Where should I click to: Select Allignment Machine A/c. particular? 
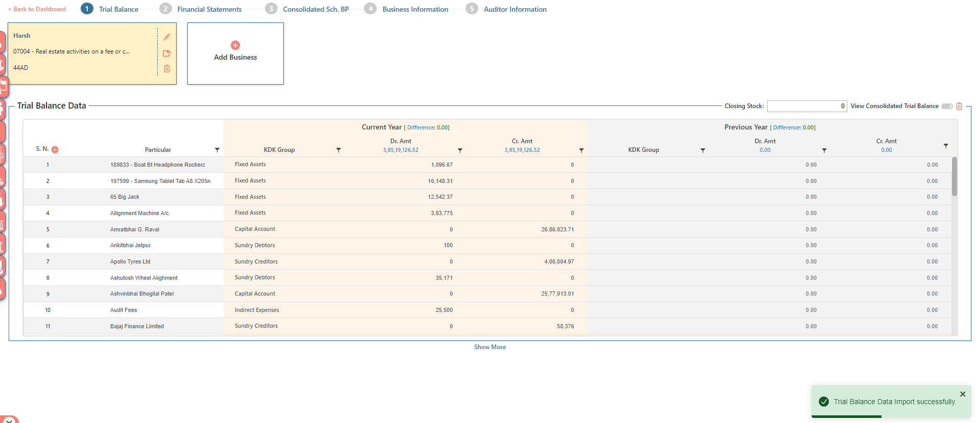click(x=140, y=213)
